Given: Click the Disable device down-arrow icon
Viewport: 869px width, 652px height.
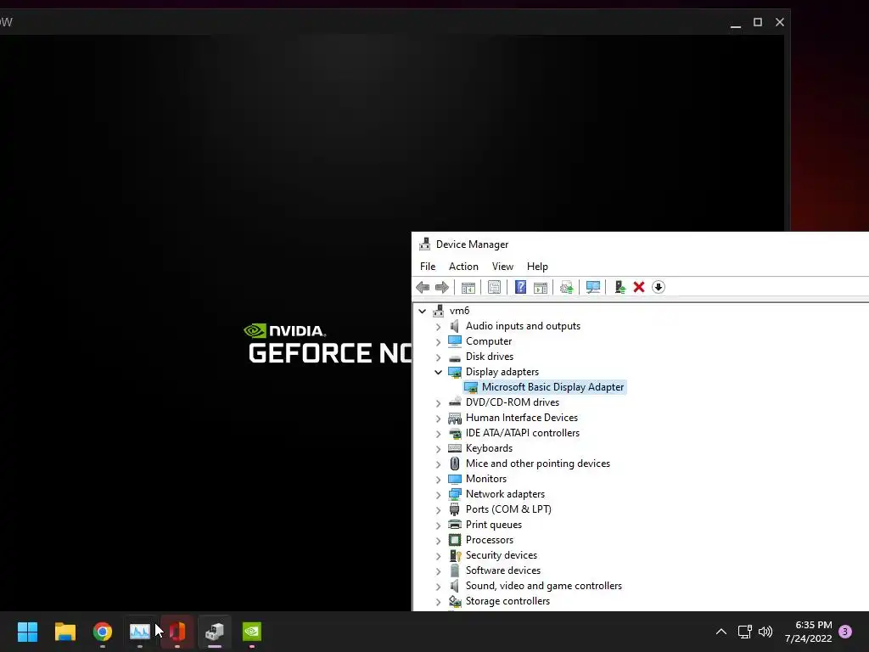Looking at the screenshot, I should pos(659,287).
